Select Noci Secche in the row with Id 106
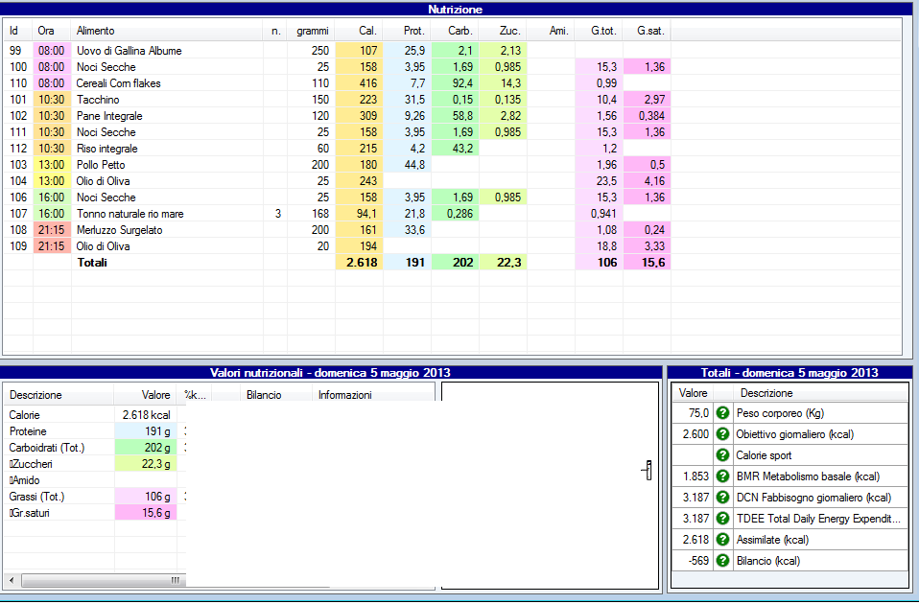Image resolution: width=919 pixels, height=604 pixels. tap(106, 197)
